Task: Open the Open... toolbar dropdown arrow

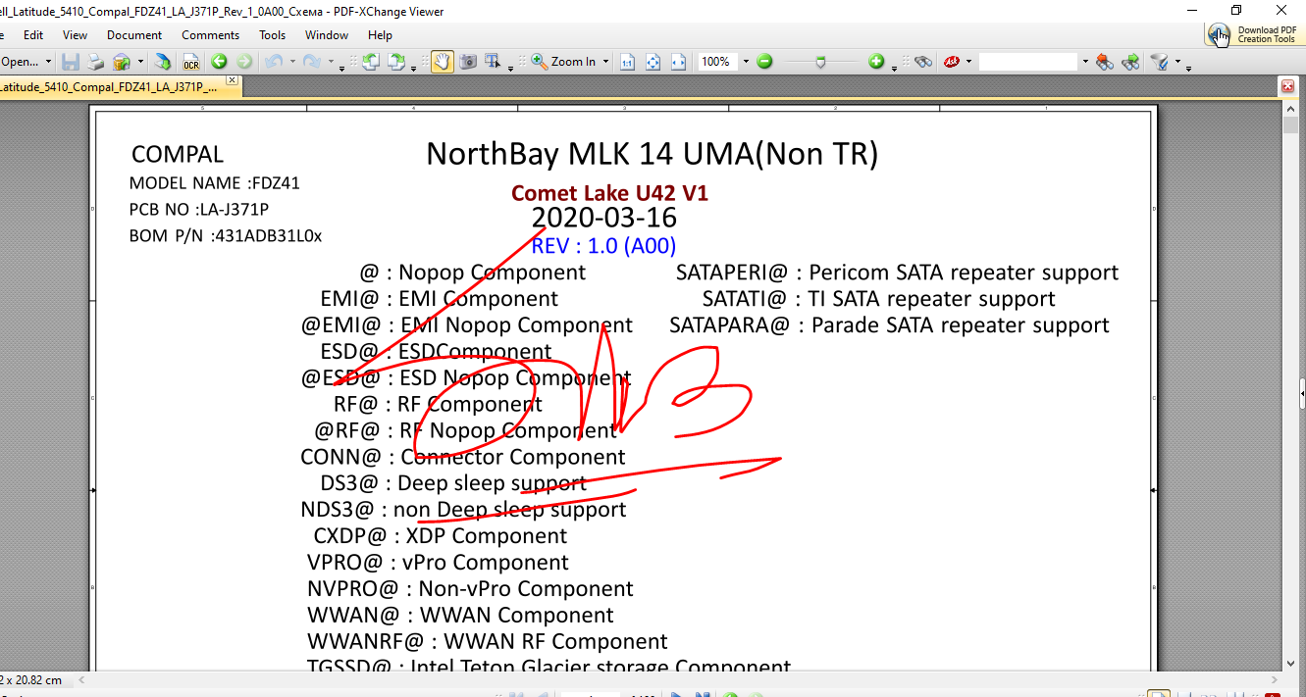Action: [x=48, y=62]
